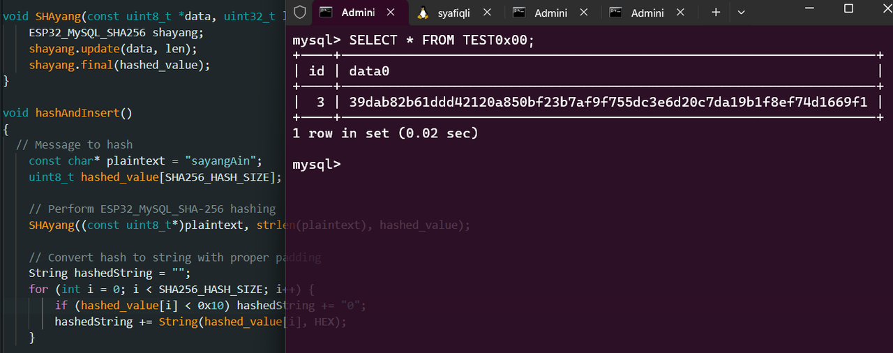Close the Admini tab right of the syafiqli tab
This screenshot has width=893, height=353.
click(583, 13)
